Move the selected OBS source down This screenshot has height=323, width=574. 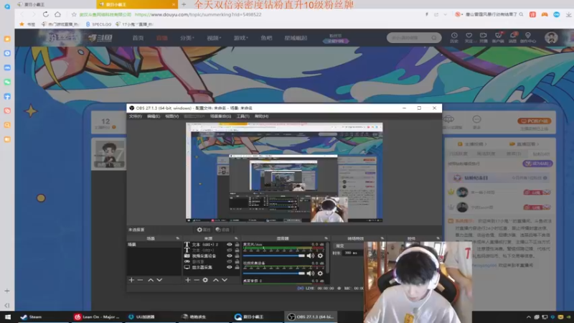tap(225, 280)
